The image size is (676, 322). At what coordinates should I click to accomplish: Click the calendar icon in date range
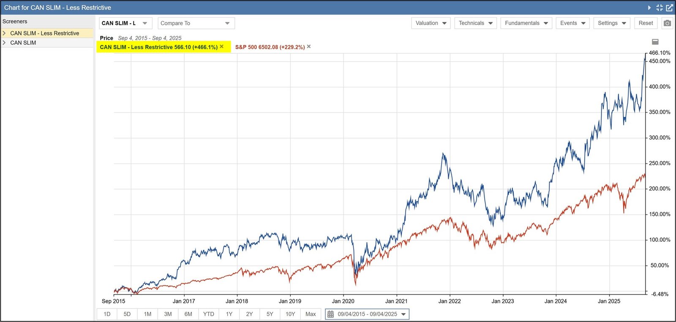tap(331, 314)
